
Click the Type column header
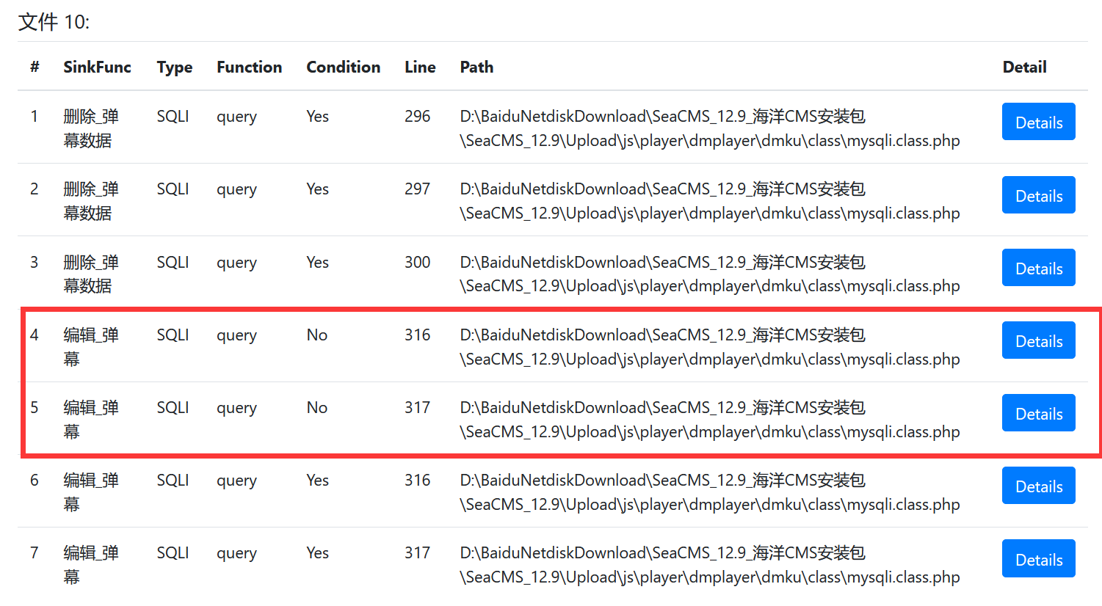pyautogui.click(x=174, y=67)
